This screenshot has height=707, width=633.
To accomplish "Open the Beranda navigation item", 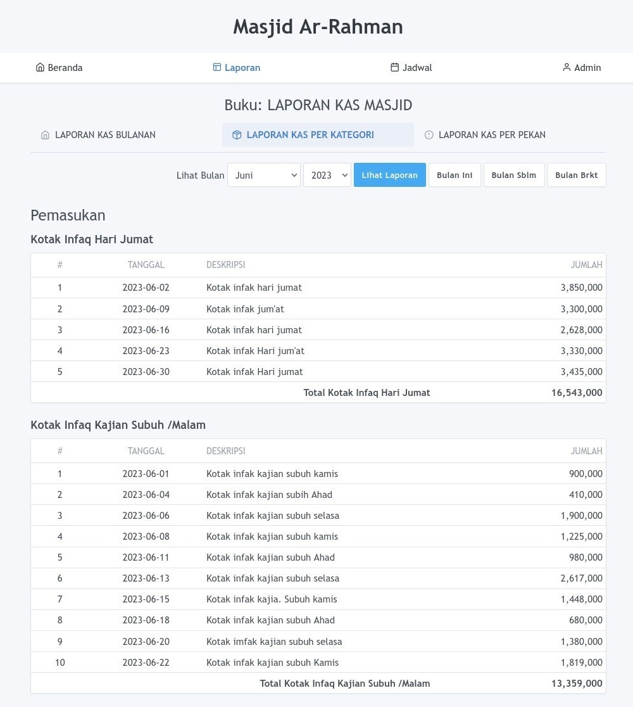I will (x=59, y=68).
